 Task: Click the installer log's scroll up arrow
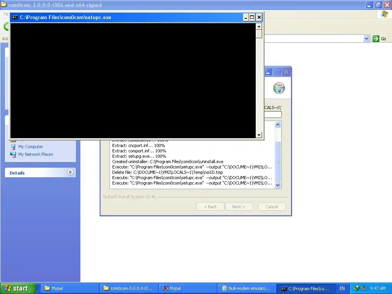pyautogui.click(x=278, y=124)
